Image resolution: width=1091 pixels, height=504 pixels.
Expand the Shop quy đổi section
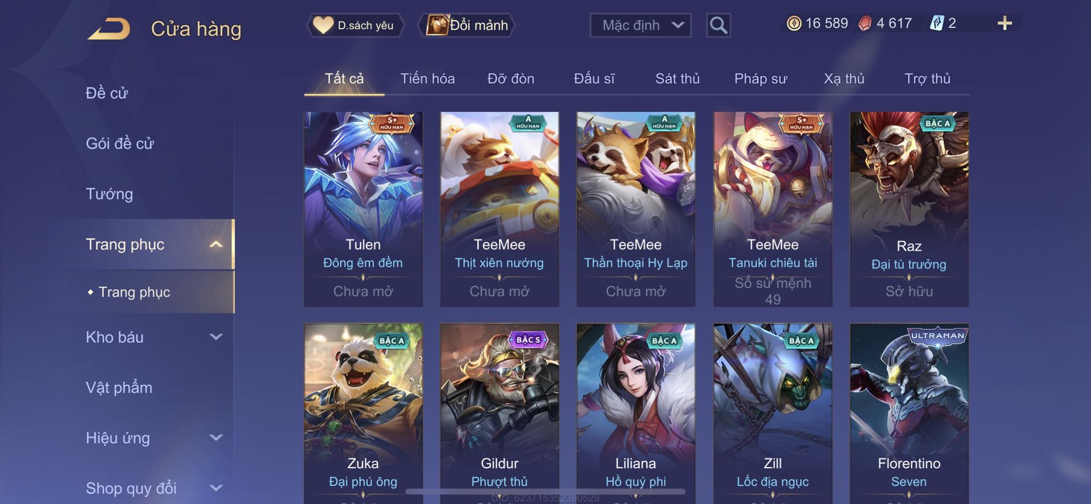pyautogui.click(x=216, y=488)
